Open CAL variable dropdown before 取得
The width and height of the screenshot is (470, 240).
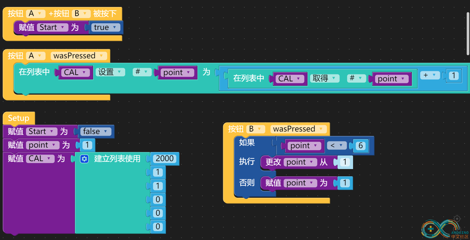pos(290,79)
